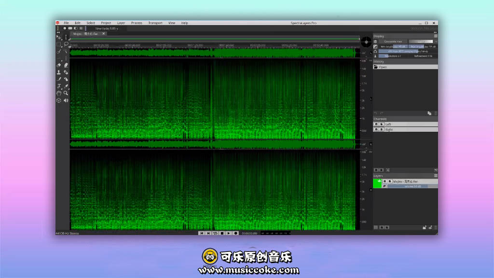494x278 pixels.
Task: Stop playback
Action: (222, 233)
